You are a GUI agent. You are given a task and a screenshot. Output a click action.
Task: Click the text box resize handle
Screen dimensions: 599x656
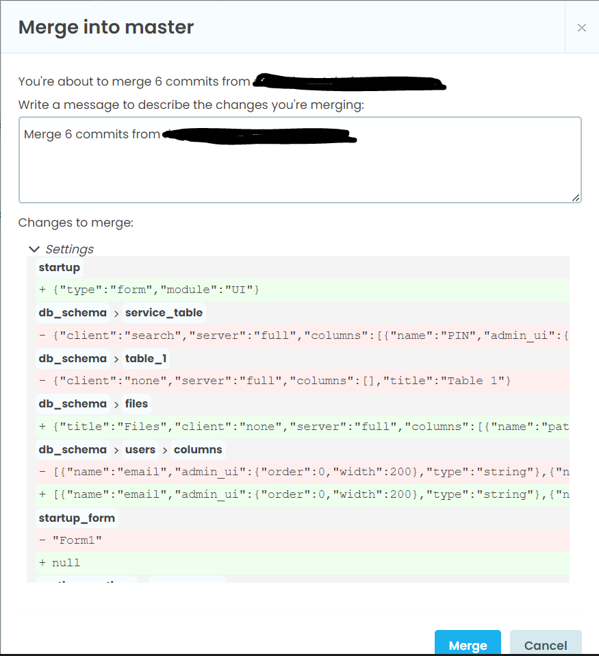(576, 197)
